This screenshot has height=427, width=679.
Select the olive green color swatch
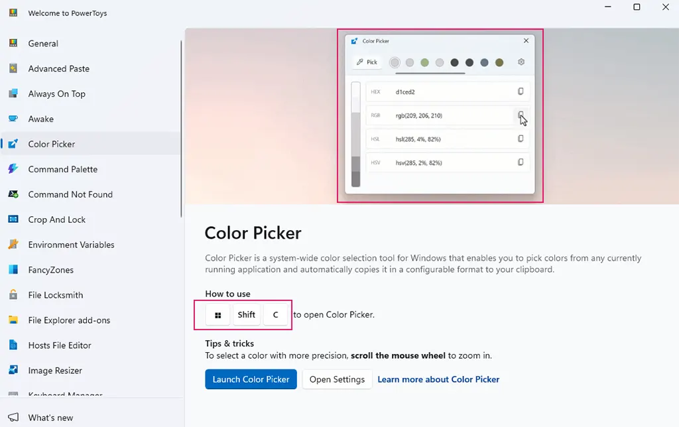(499, 62)
